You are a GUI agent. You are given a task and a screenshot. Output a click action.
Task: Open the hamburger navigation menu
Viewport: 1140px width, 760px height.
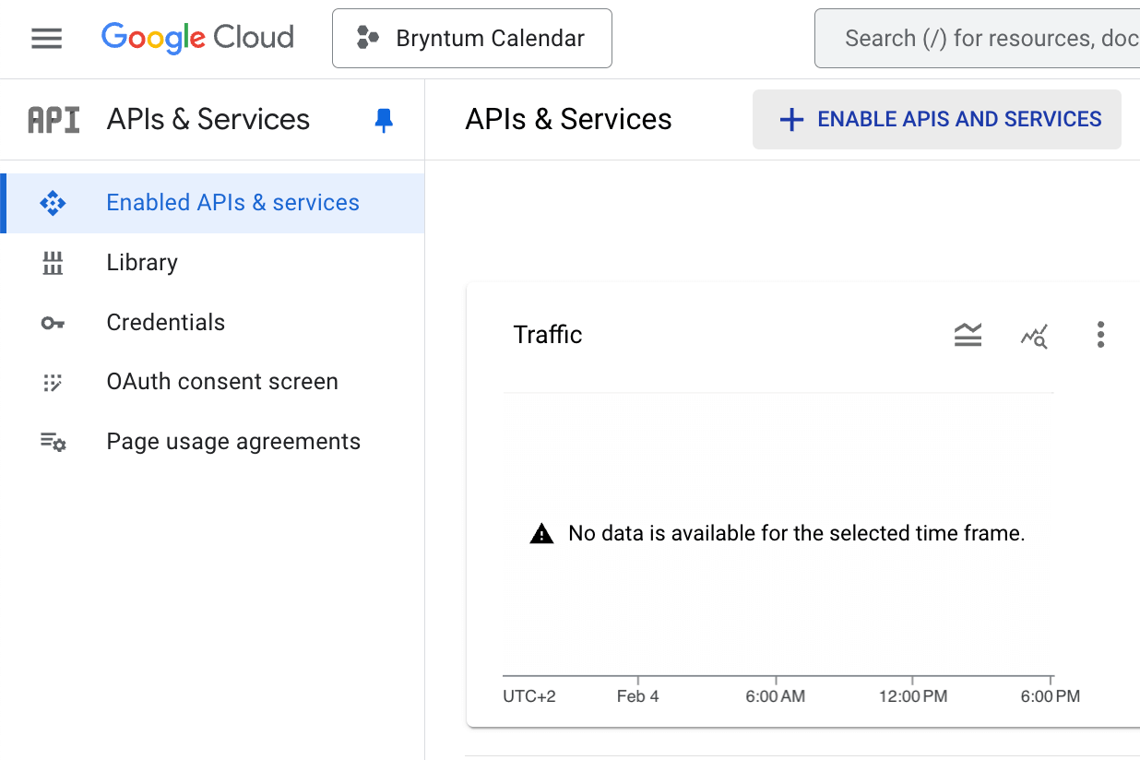(47, 38)
